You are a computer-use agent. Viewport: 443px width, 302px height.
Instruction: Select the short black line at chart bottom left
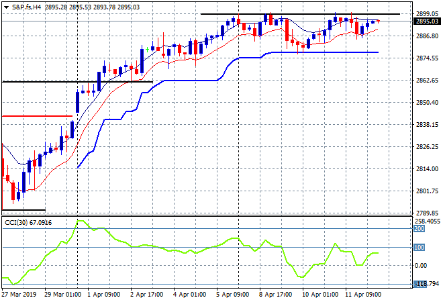(x=23, y=210)
